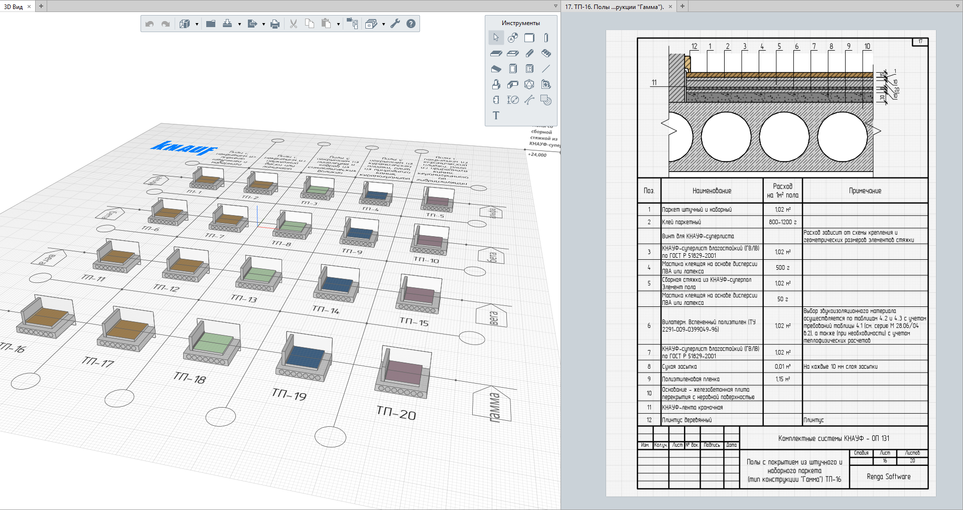Click the stacked cards styles icon
The image size is (963, 510).
tap(371, 24)
